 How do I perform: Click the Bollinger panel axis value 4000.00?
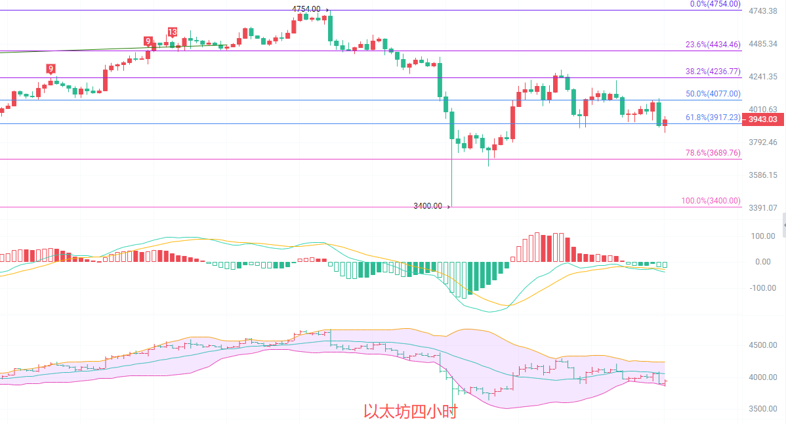tap(763, 377)
